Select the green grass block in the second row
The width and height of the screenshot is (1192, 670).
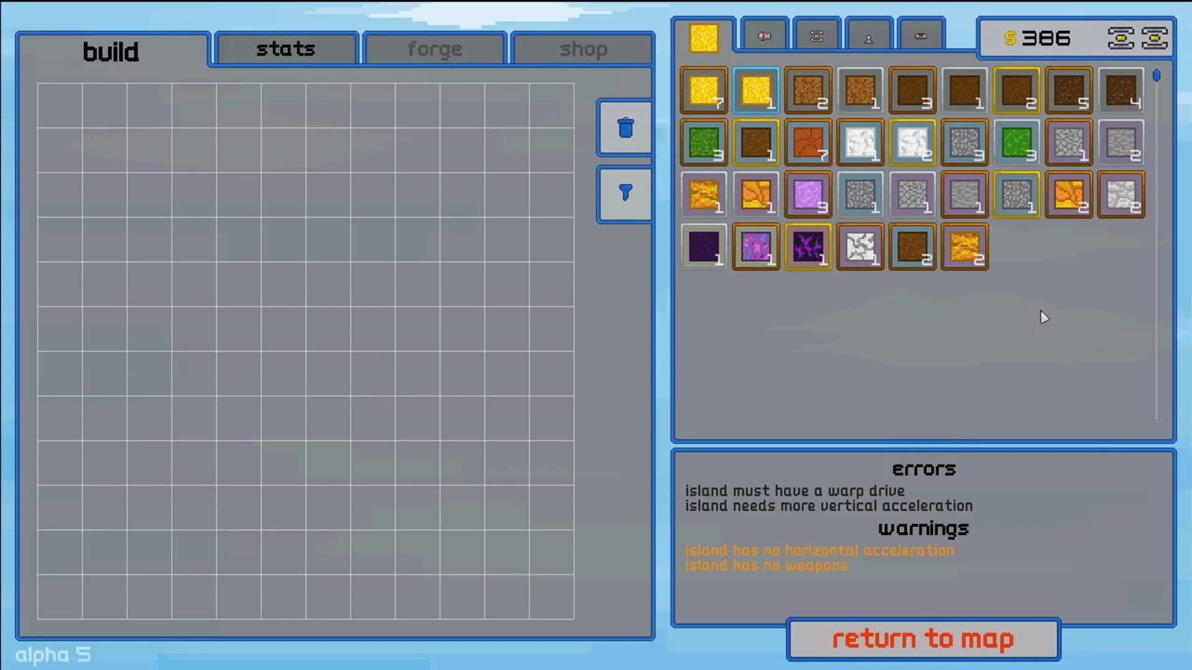click(703, 143)
